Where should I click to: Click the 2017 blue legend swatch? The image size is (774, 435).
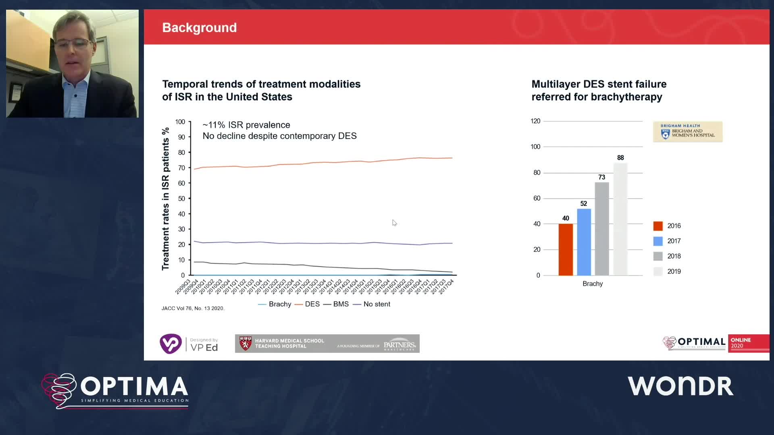658,241
